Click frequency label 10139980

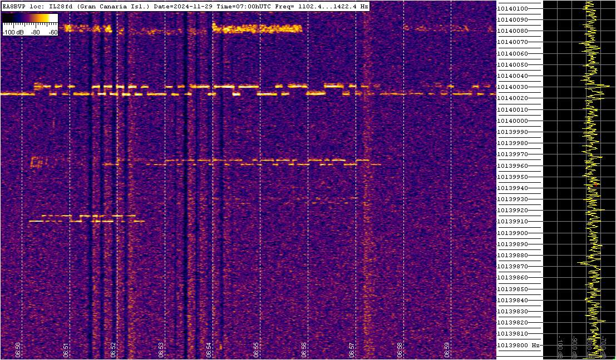click(x=513, y=143)
